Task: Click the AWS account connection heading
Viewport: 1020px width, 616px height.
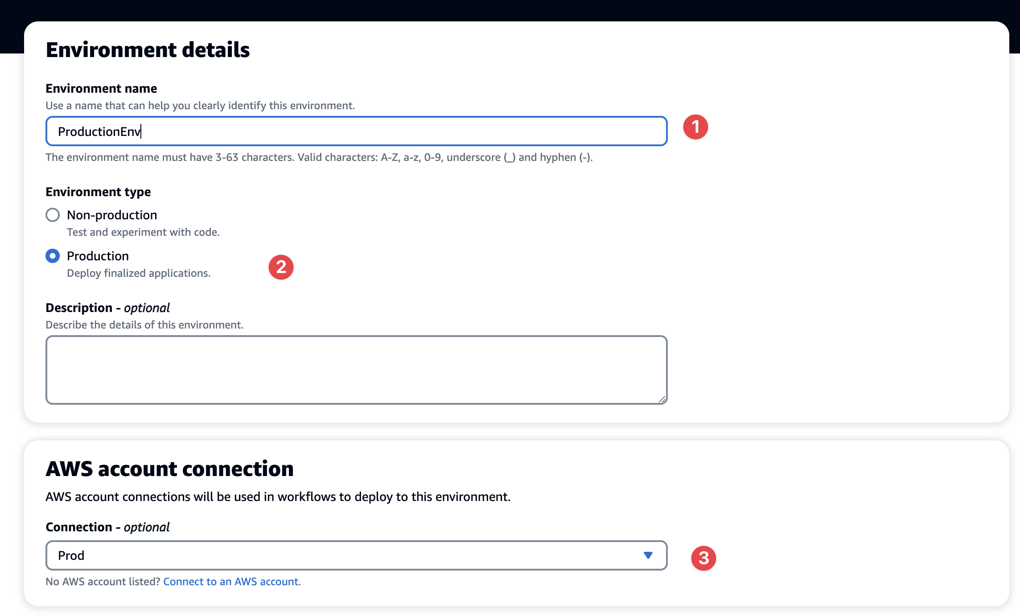Action: [169, 468]
